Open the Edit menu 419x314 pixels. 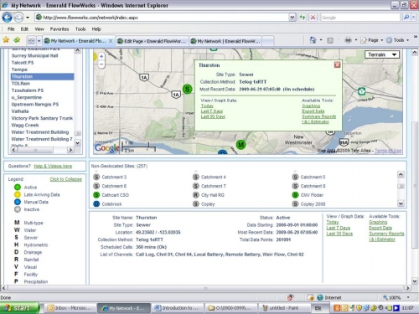[x=24, y=29]
